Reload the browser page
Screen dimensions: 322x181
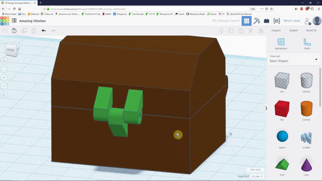click(x=14, y=9)
